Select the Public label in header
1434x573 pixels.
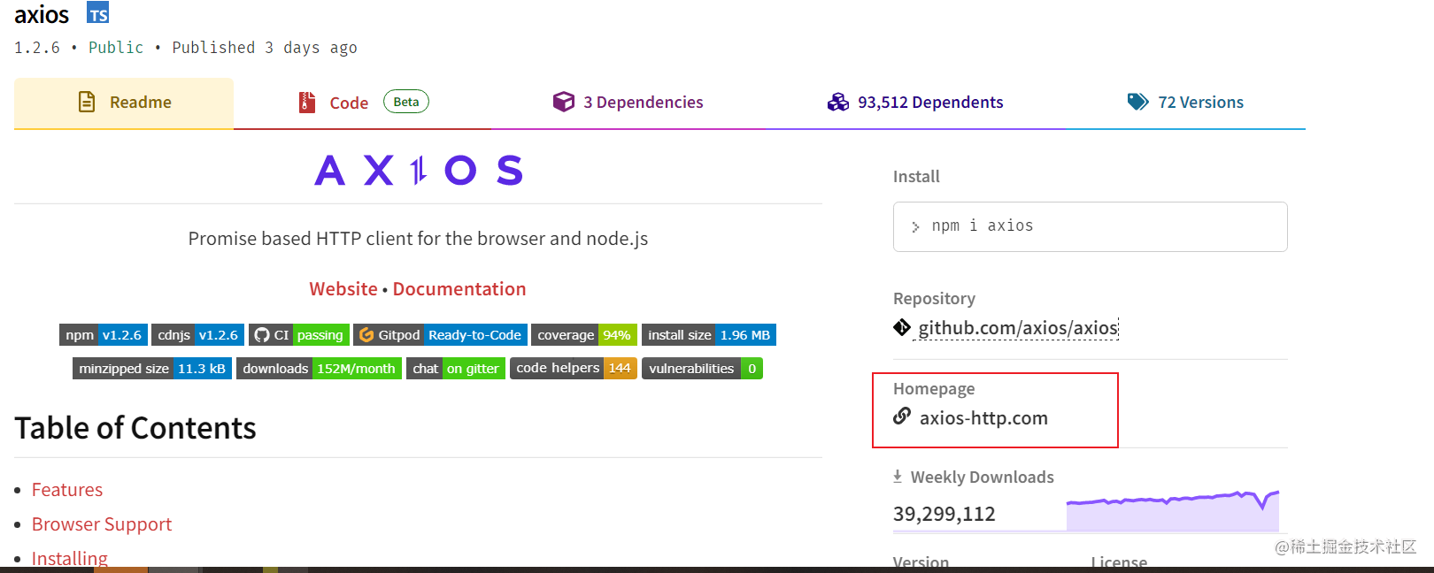click(116, 48)
